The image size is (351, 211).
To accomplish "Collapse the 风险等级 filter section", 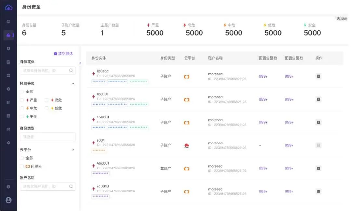I will [73, 84].
